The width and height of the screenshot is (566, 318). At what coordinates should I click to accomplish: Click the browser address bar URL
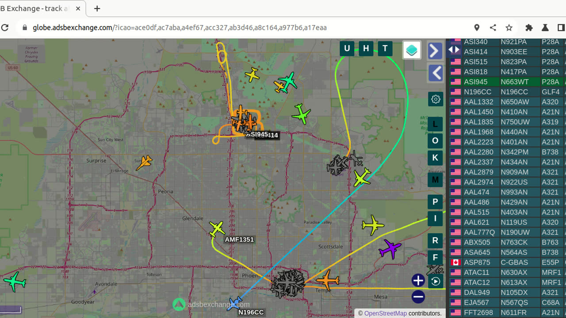coord(180,27)
